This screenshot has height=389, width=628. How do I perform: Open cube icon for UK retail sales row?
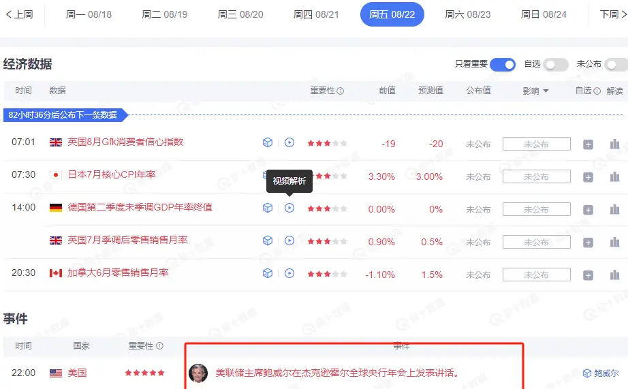pyautogui.click(x=268, y=240)
